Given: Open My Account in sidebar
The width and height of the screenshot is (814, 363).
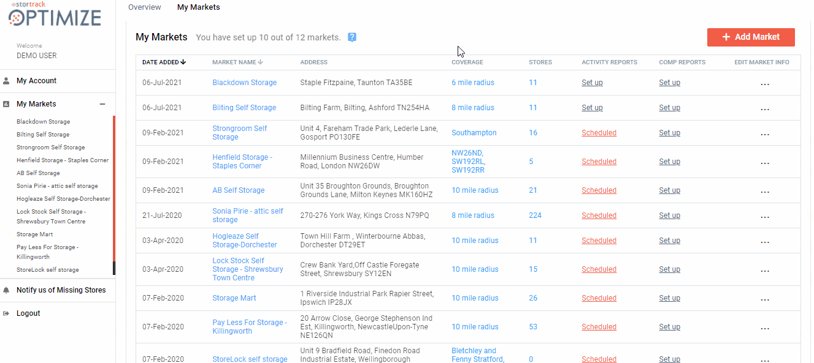Looking at the screenshot, I should 36,81.
